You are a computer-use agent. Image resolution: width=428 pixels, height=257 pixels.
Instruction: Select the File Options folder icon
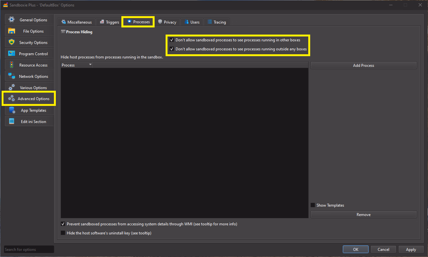point(12,31)
